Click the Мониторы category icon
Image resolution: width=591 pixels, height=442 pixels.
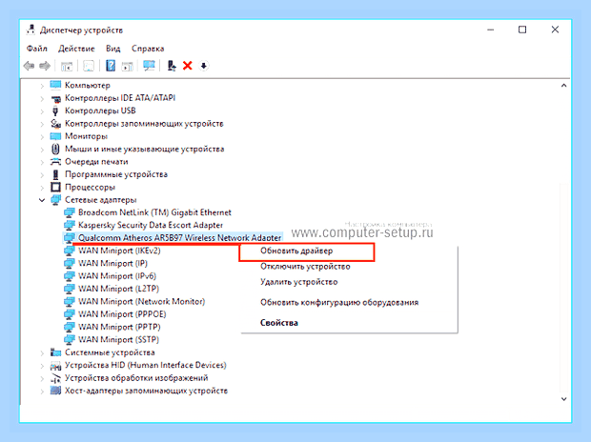(55, 136)
